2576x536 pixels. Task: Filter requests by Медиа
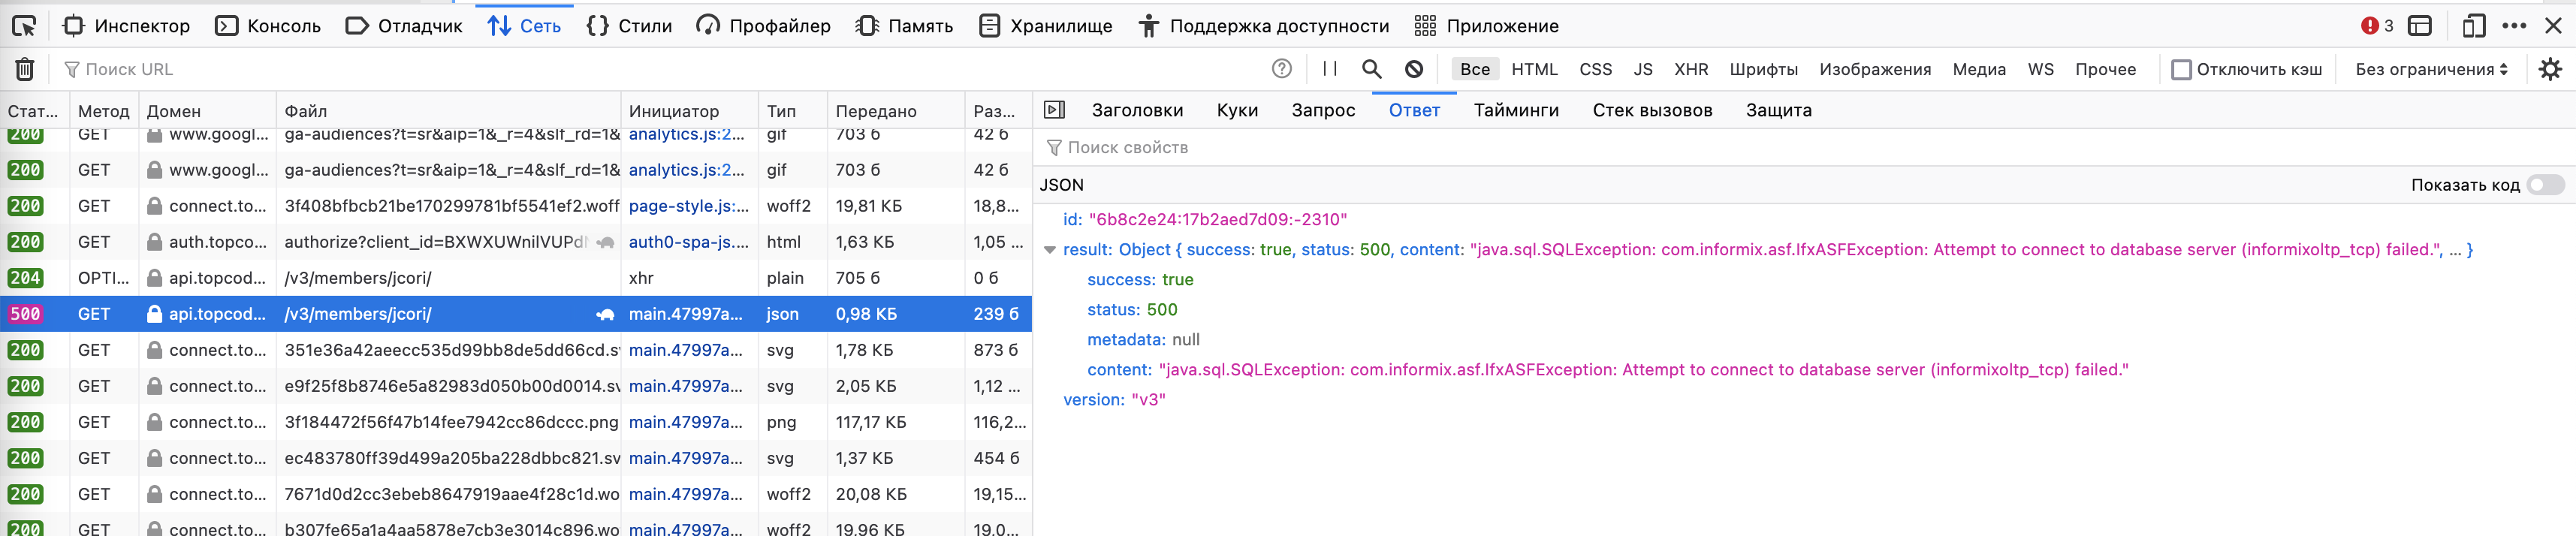click(1979, 69)
